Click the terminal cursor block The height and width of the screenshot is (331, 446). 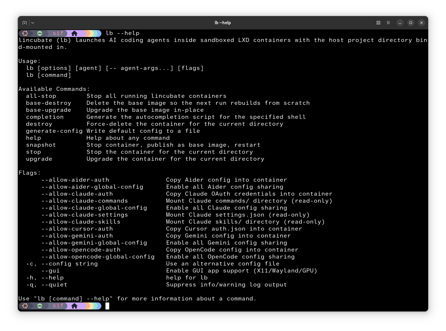tap(107, 306)
